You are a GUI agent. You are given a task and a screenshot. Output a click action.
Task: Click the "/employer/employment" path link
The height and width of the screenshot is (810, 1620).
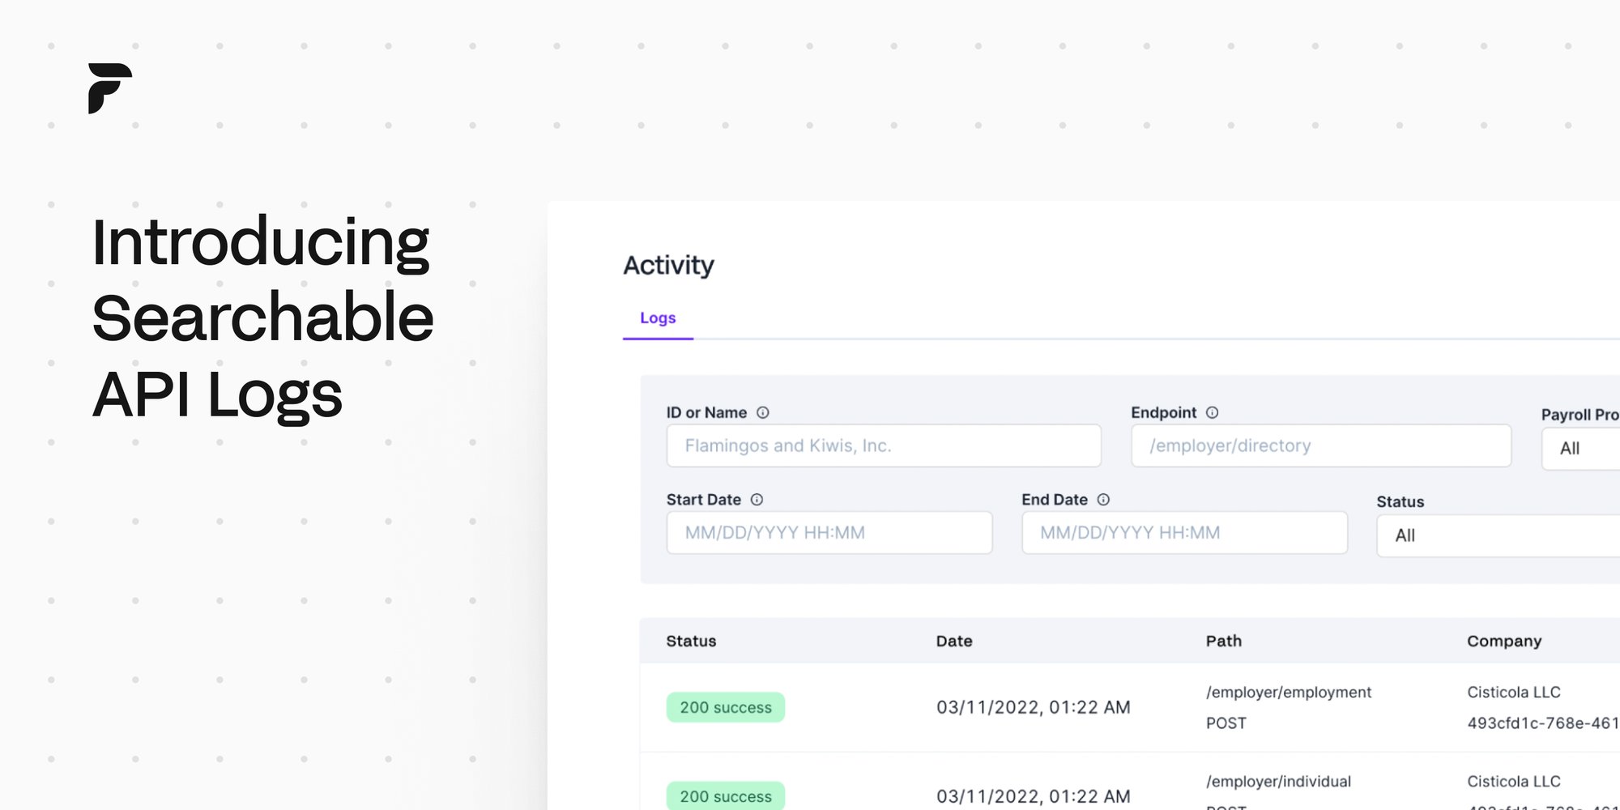[1289, 692]
